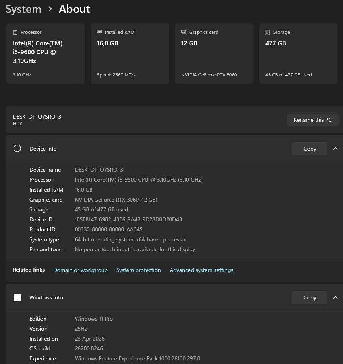Click the OS build row label
343x364 pixels.
point(40,349)
